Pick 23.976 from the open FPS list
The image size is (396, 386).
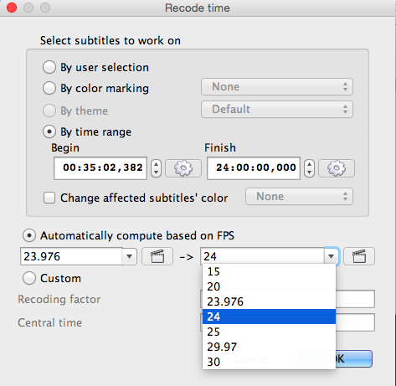click(269, 301)
